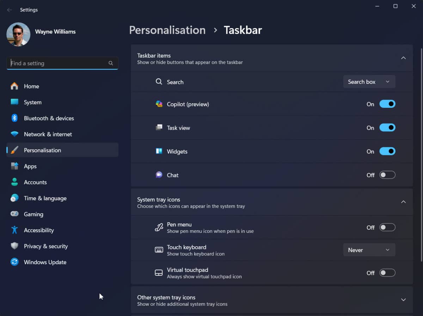Disable the Copilot (preview) toggle
423x316 pixels.
387,104
